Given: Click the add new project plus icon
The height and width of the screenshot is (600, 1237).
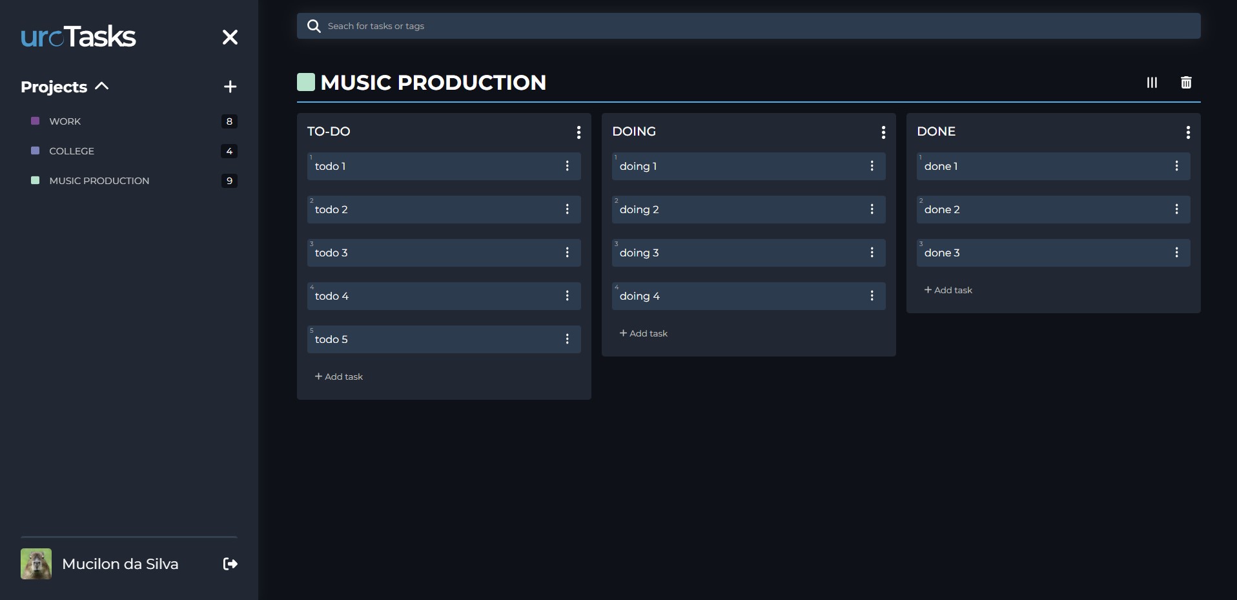Looking at the screenshot, I should tap(230, 86).
